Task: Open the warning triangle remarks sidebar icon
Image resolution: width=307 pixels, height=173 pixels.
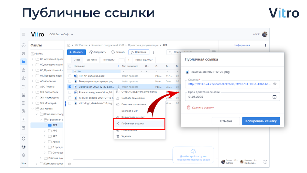Action: pyautogui.click(x=24, y=70)
